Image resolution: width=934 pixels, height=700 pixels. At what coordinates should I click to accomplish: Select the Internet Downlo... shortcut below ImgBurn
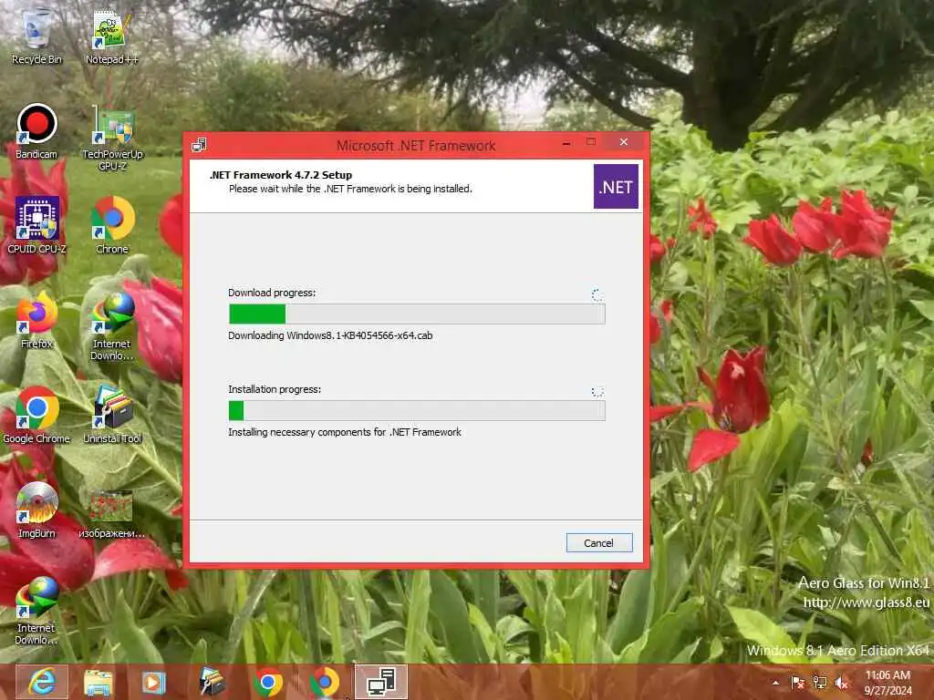click(x=36, y=611)
